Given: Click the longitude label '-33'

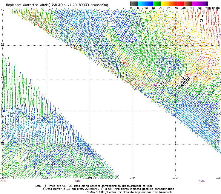Looking at the screenshot, I should (176, 178).
